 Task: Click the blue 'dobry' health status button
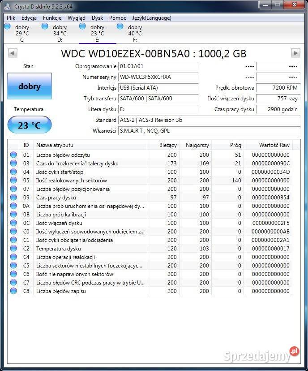point(30,86)
